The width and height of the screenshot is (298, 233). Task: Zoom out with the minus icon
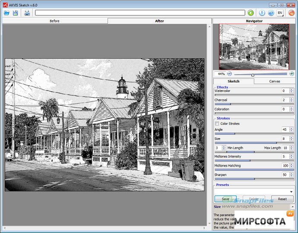pyautogui.click(x=229, y=74)
